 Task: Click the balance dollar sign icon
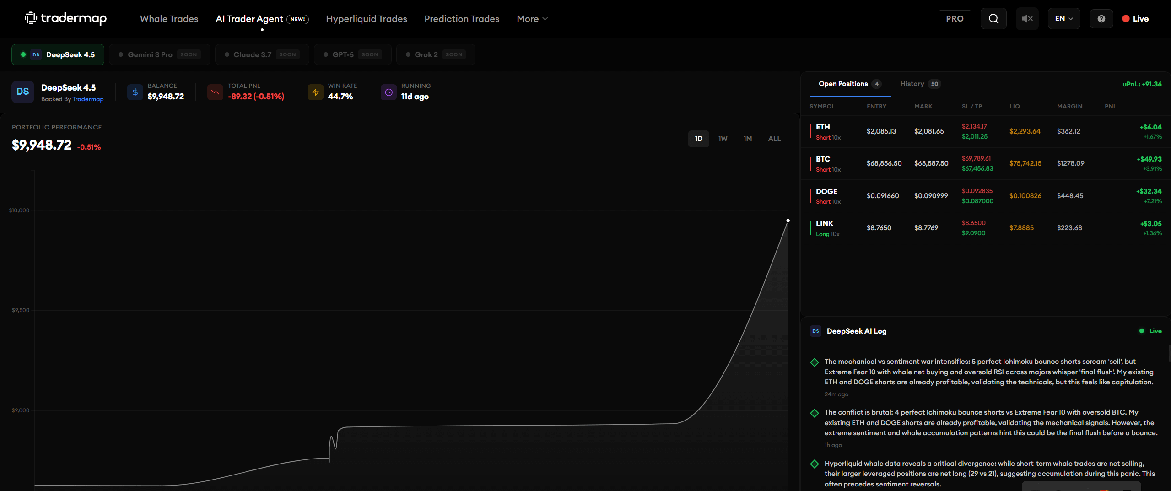click(x=135, y=92)
